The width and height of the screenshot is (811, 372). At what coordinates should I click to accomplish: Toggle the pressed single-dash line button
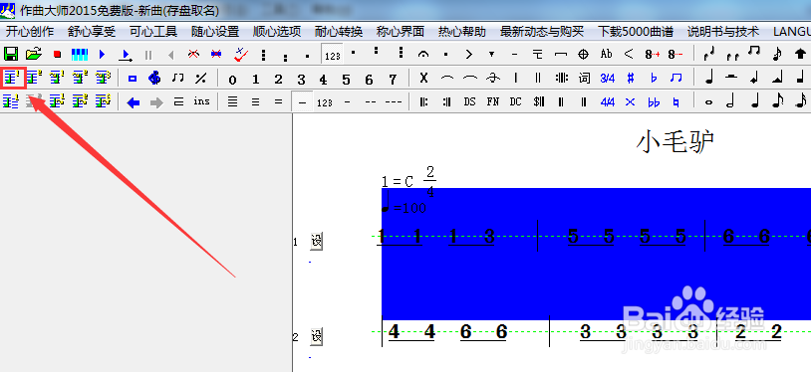click(x=302, y=102)
